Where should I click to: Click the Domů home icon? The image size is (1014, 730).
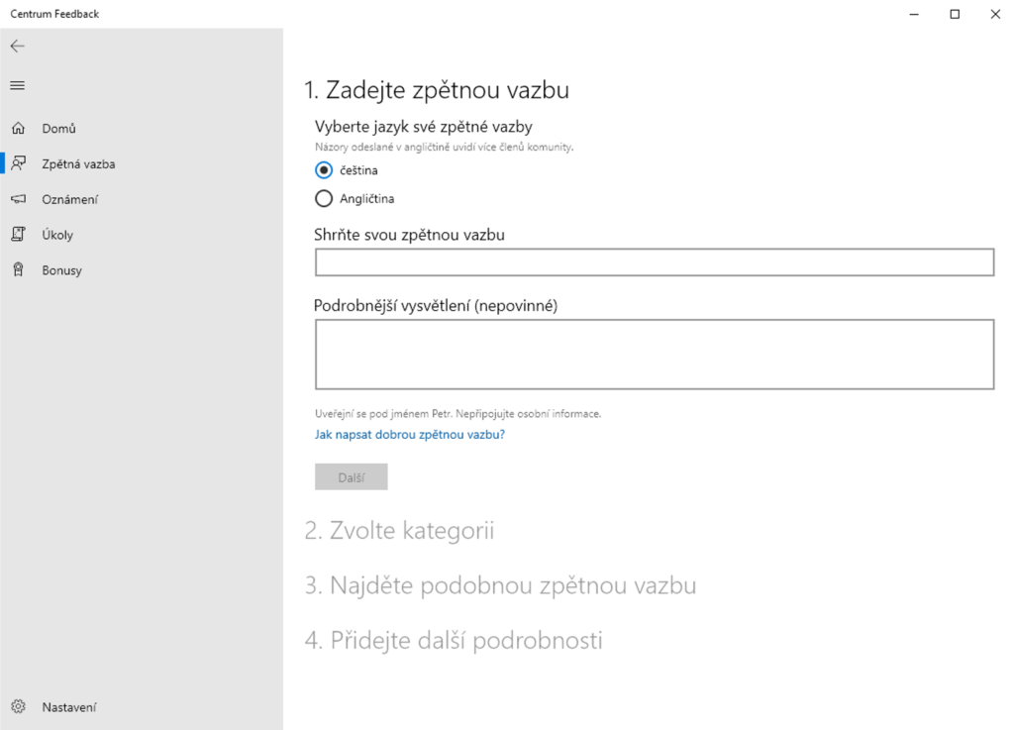18,129
